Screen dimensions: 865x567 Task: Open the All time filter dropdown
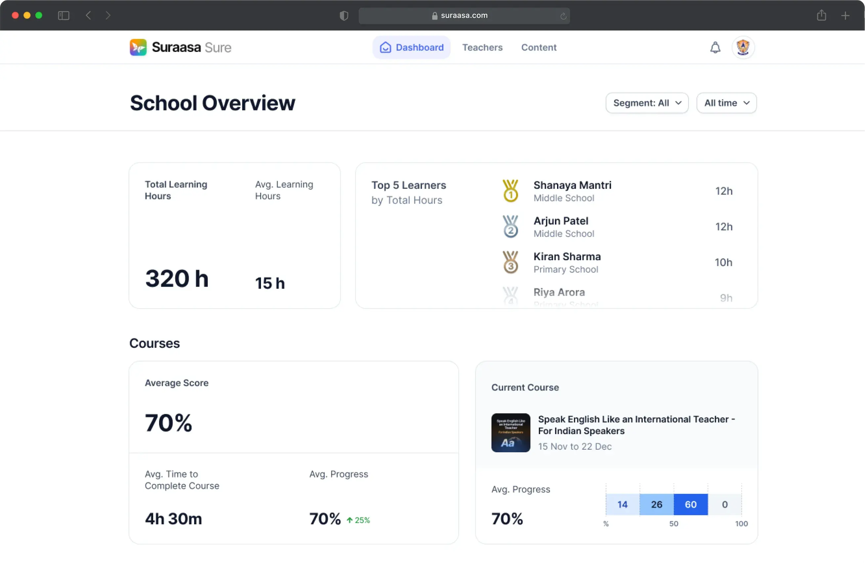click(x=726, y=103)
